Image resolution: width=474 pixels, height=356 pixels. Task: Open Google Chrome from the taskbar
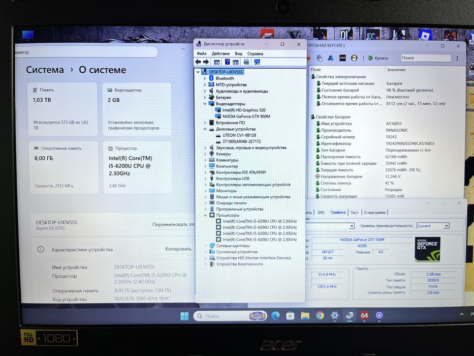[320, 316]
